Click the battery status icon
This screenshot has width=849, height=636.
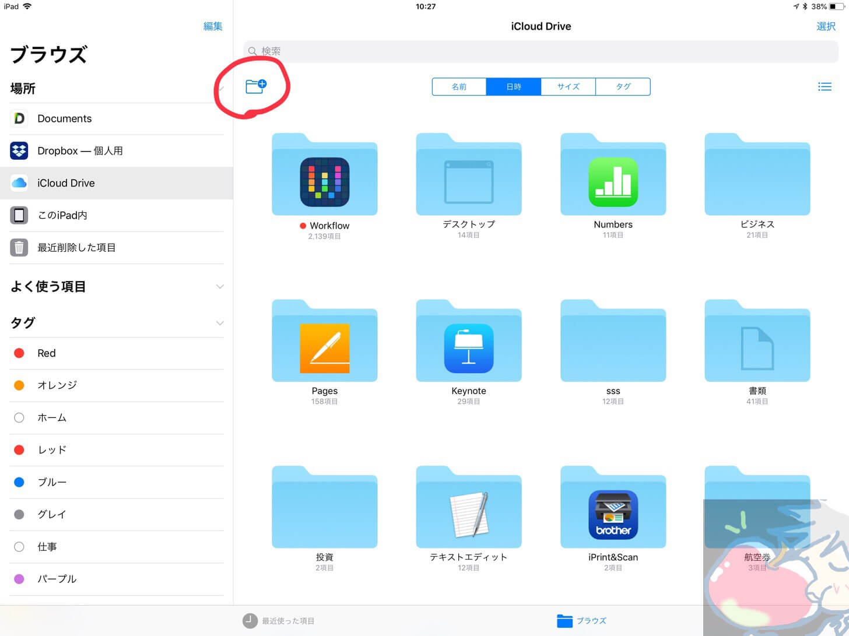pyautogui.click(x=837, y=6)
